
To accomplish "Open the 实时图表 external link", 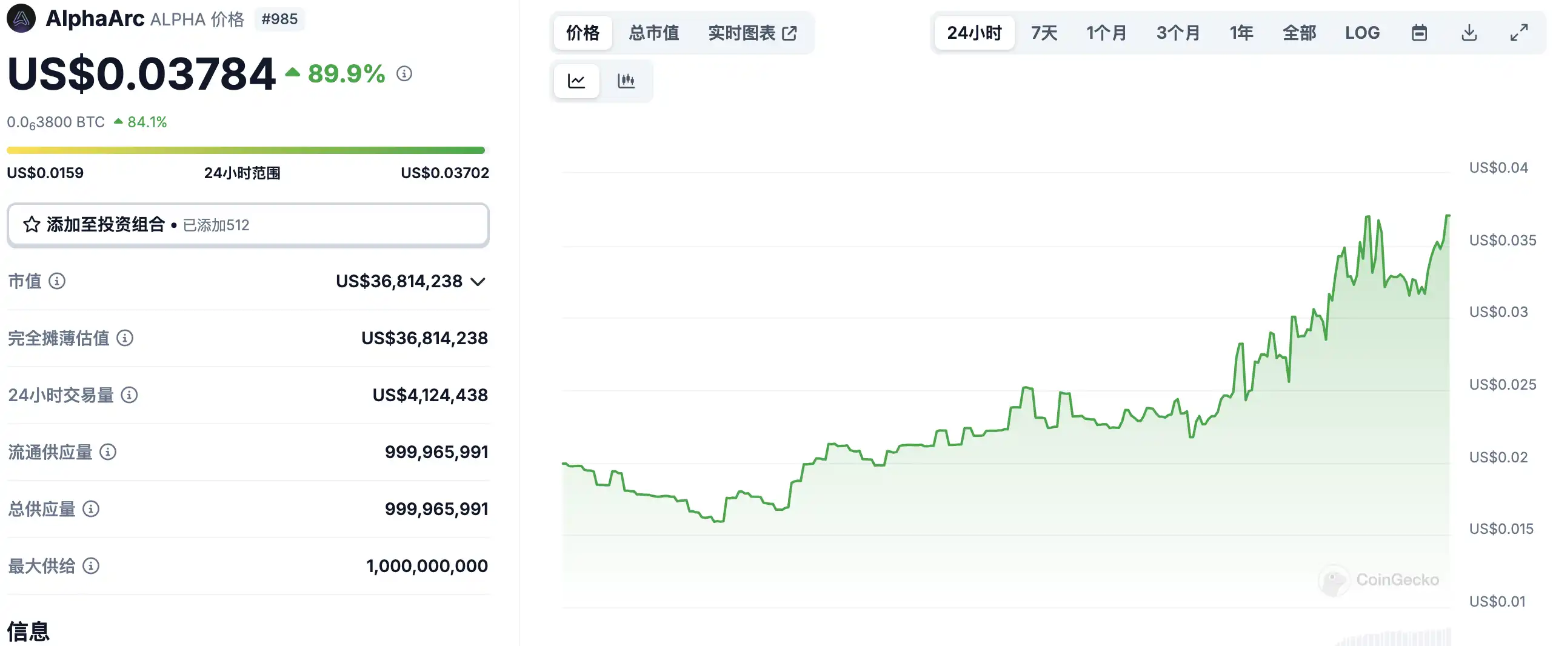I will pyautogui.click(x=752, y=33).
